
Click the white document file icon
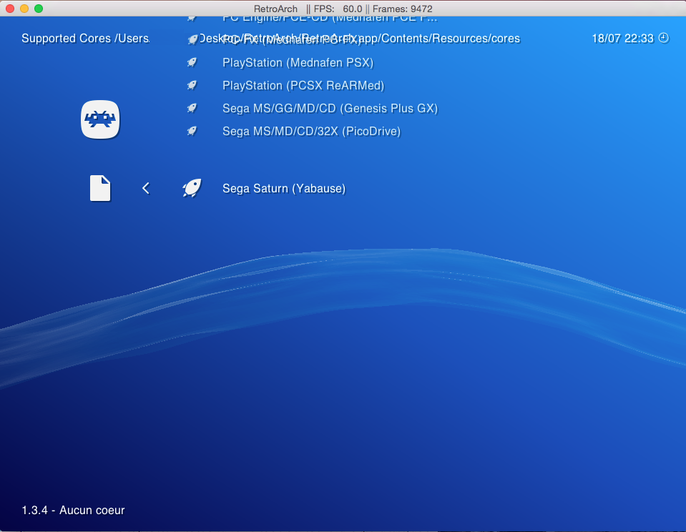(100, 188)
